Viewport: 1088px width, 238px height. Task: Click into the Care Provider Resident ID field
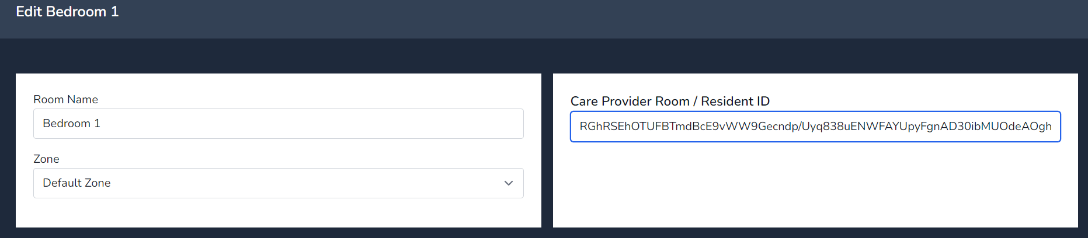pos(815,127)
